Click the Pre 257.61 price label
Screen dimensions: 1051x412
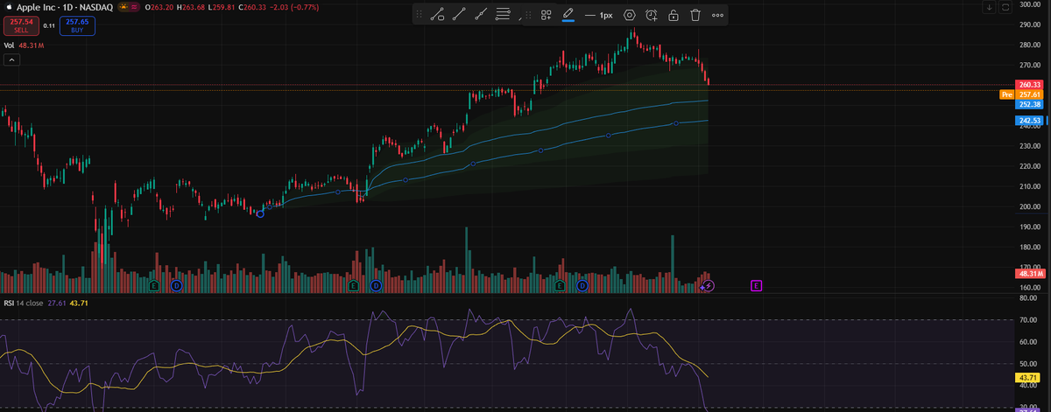(1020, 94)
